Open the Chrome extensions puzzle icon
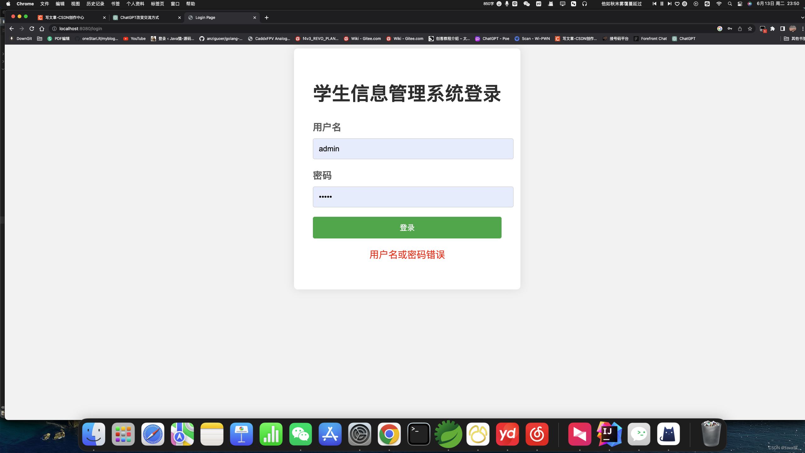This screenshot has height=453, width=805. pos(773,29)
